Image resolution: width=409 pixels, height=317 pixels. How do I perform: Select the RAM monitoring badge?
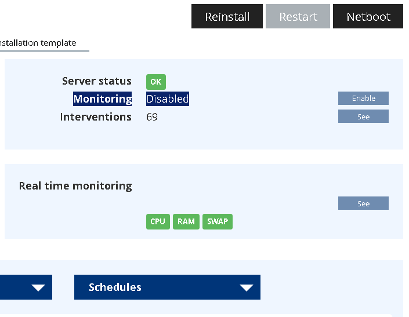[x=186, y=221]
